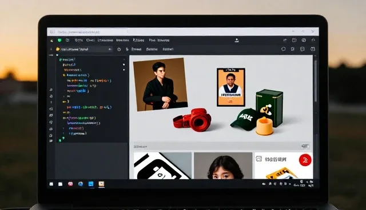Click the curved redo arrow icon in top bar
Screen dimensions: 366x210
[x=313, y=41]
